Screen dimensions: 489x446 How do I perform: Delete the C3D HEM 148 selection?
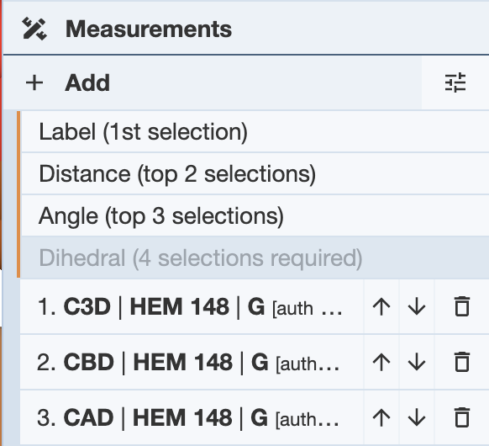click(x=462, y=306)
